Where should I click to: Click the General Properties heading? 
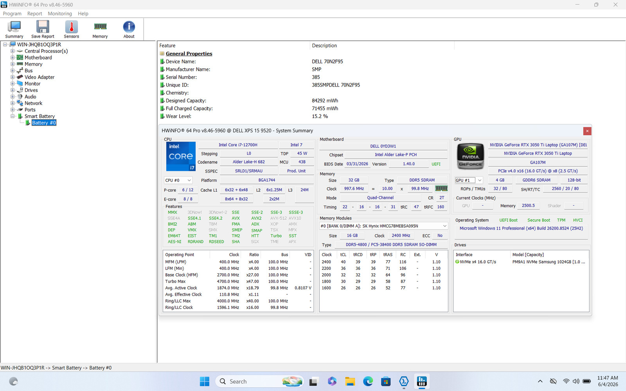[189, 54]
